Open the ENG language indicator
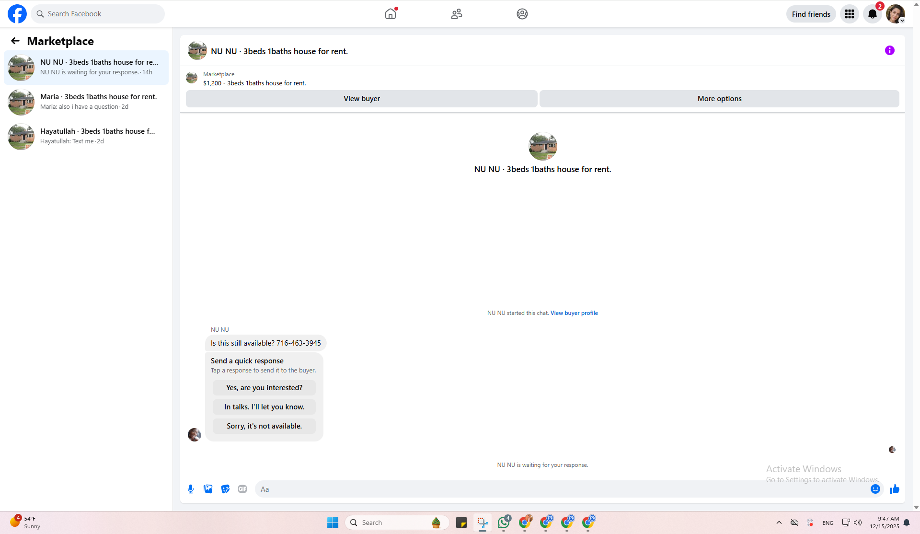920x534 pixels. point(828,523)
